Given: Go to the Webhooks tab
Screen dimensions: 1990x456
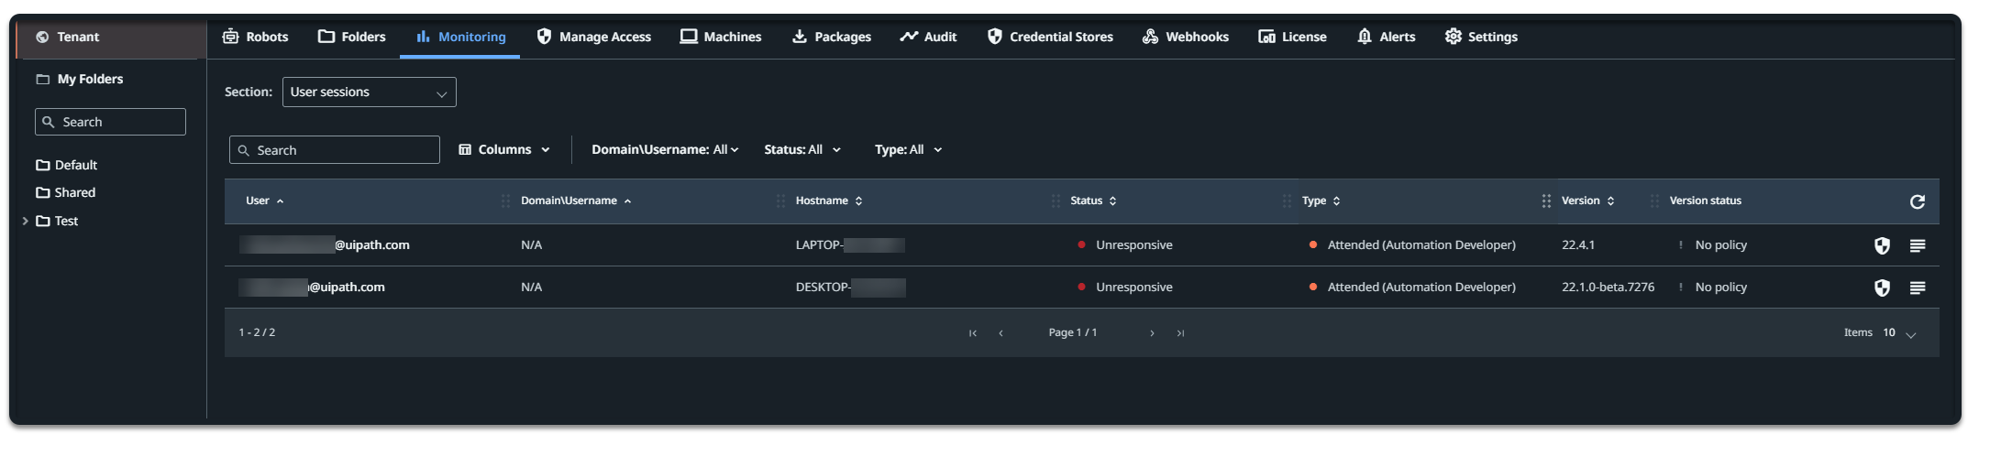Looking at the screenshot, I should click(x=1186, y=37).
